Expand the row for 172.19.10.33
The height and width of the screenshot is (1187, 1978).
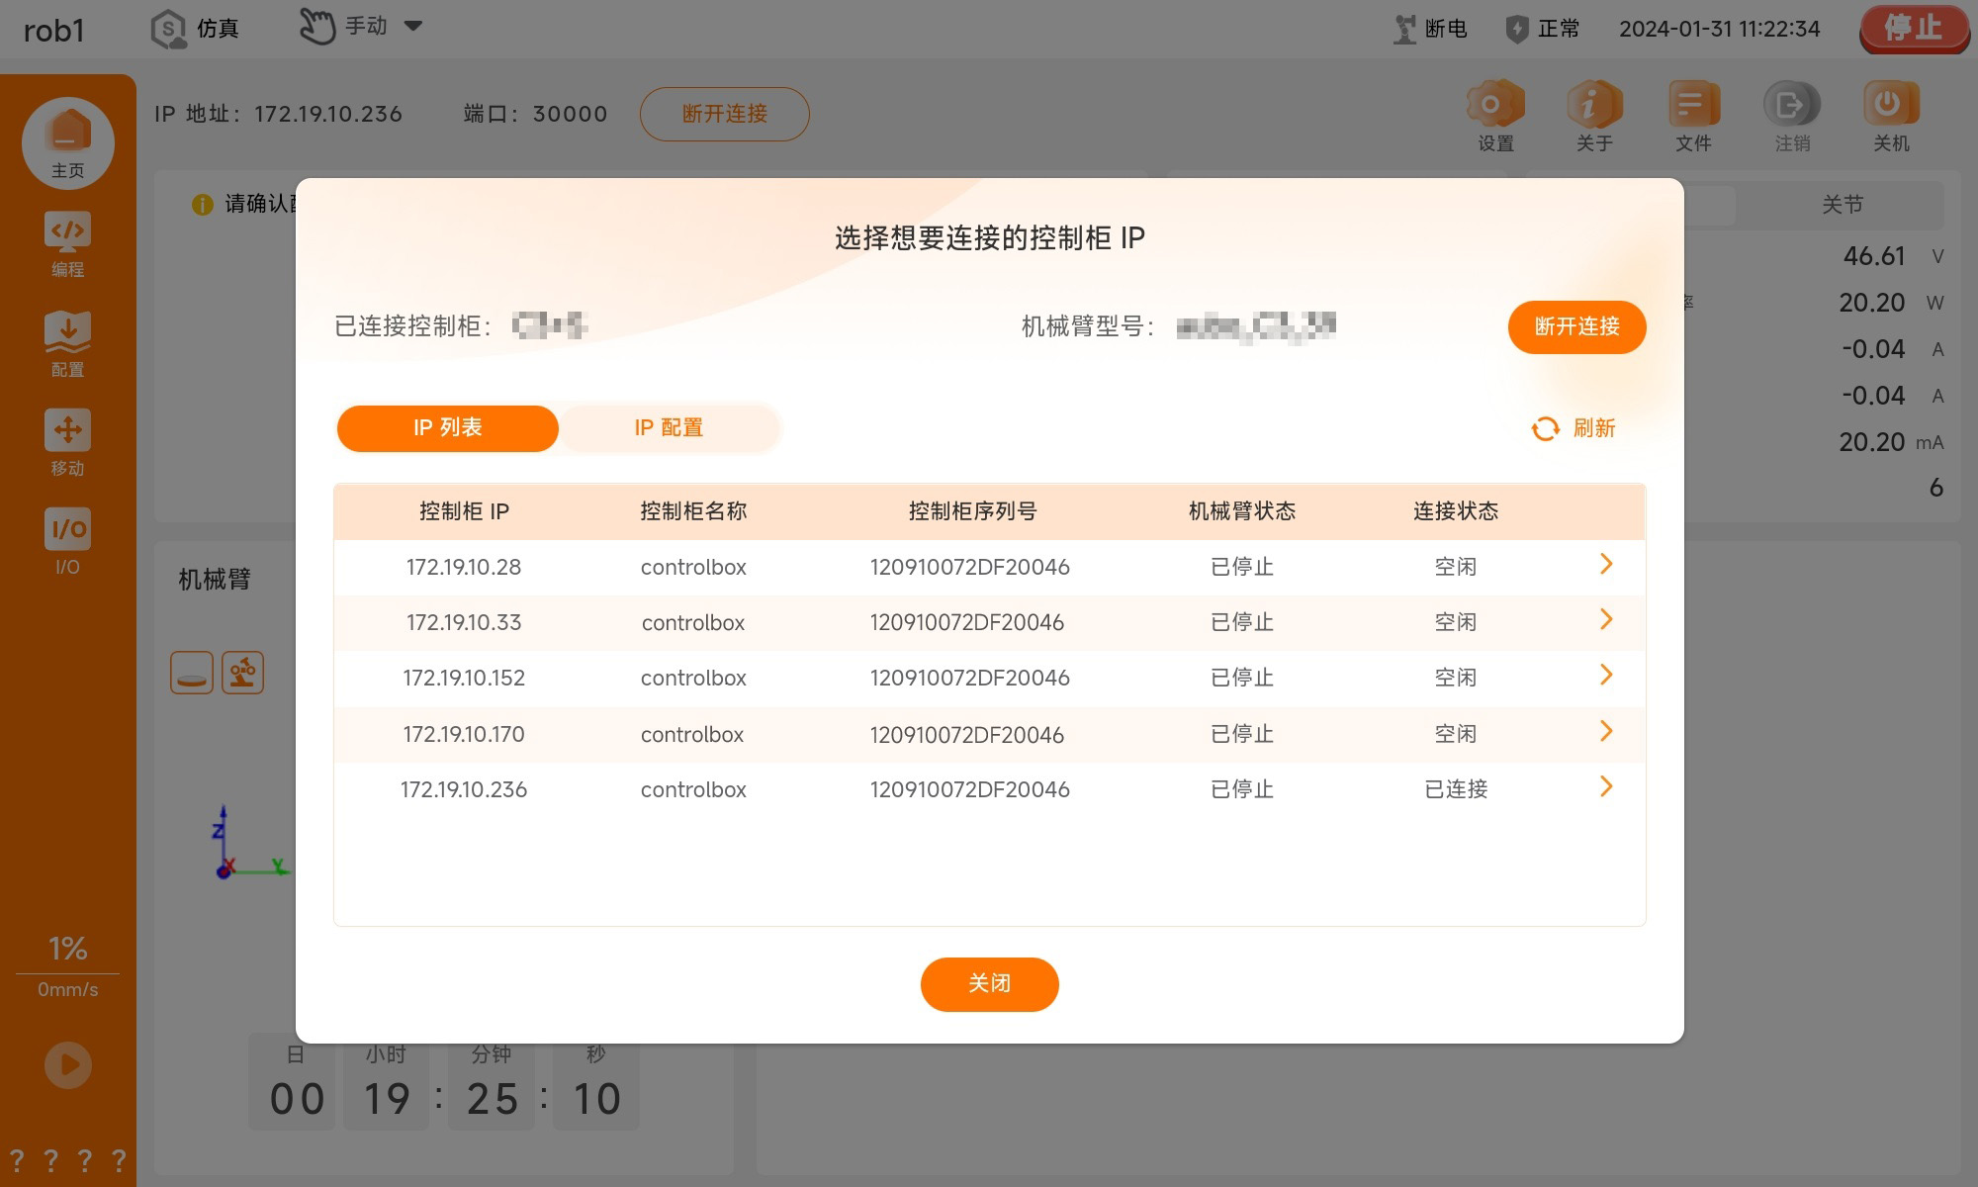1606,620
